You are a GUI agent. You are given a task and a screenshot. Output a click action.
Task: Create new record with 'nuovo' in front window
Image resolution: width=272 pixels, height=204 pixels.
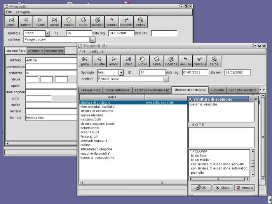(x=142, y=61)
